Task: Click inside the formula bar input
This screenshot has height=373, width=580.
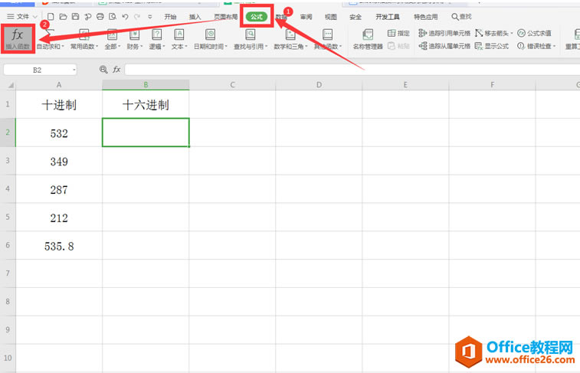Action: tap(352, 70)
